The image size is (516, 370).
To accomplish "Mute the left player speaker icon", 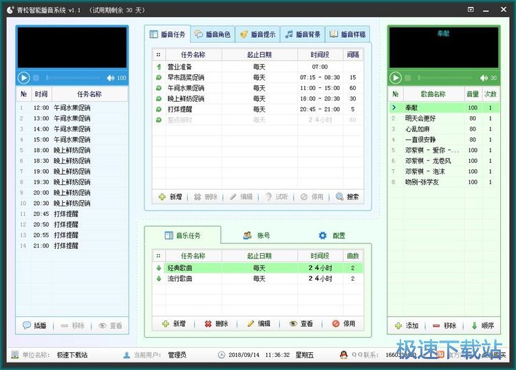I will pos(111,78).
